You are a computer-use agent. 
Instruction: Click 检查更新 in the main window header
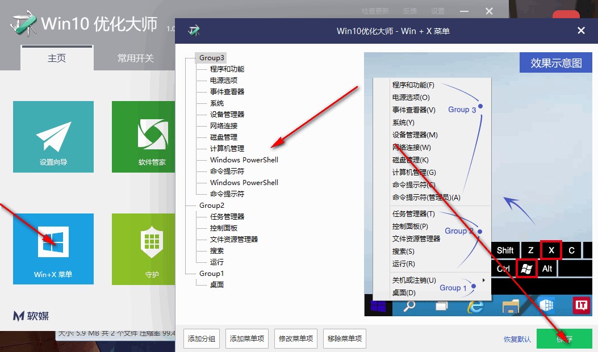[375, 11]
